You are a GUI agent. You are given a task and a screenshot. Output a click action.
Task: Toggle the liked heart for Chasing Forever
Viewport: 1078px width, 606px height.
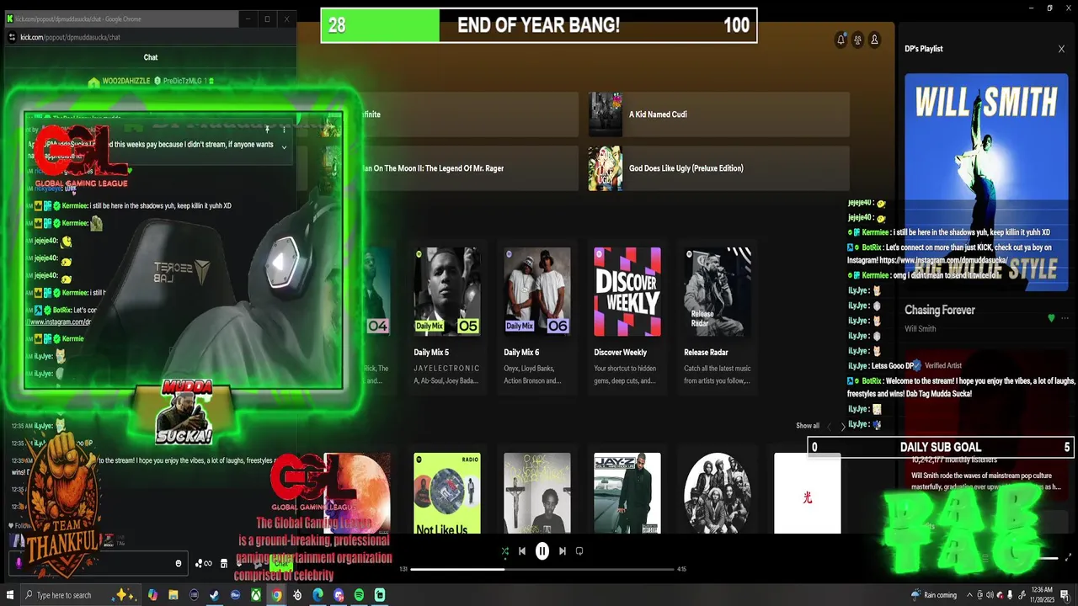pyautogui.click(x=1051, y=318)
